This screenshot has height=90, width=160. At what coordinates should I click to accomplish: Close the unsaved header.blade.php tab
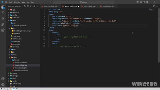click(x=78, y=6)
